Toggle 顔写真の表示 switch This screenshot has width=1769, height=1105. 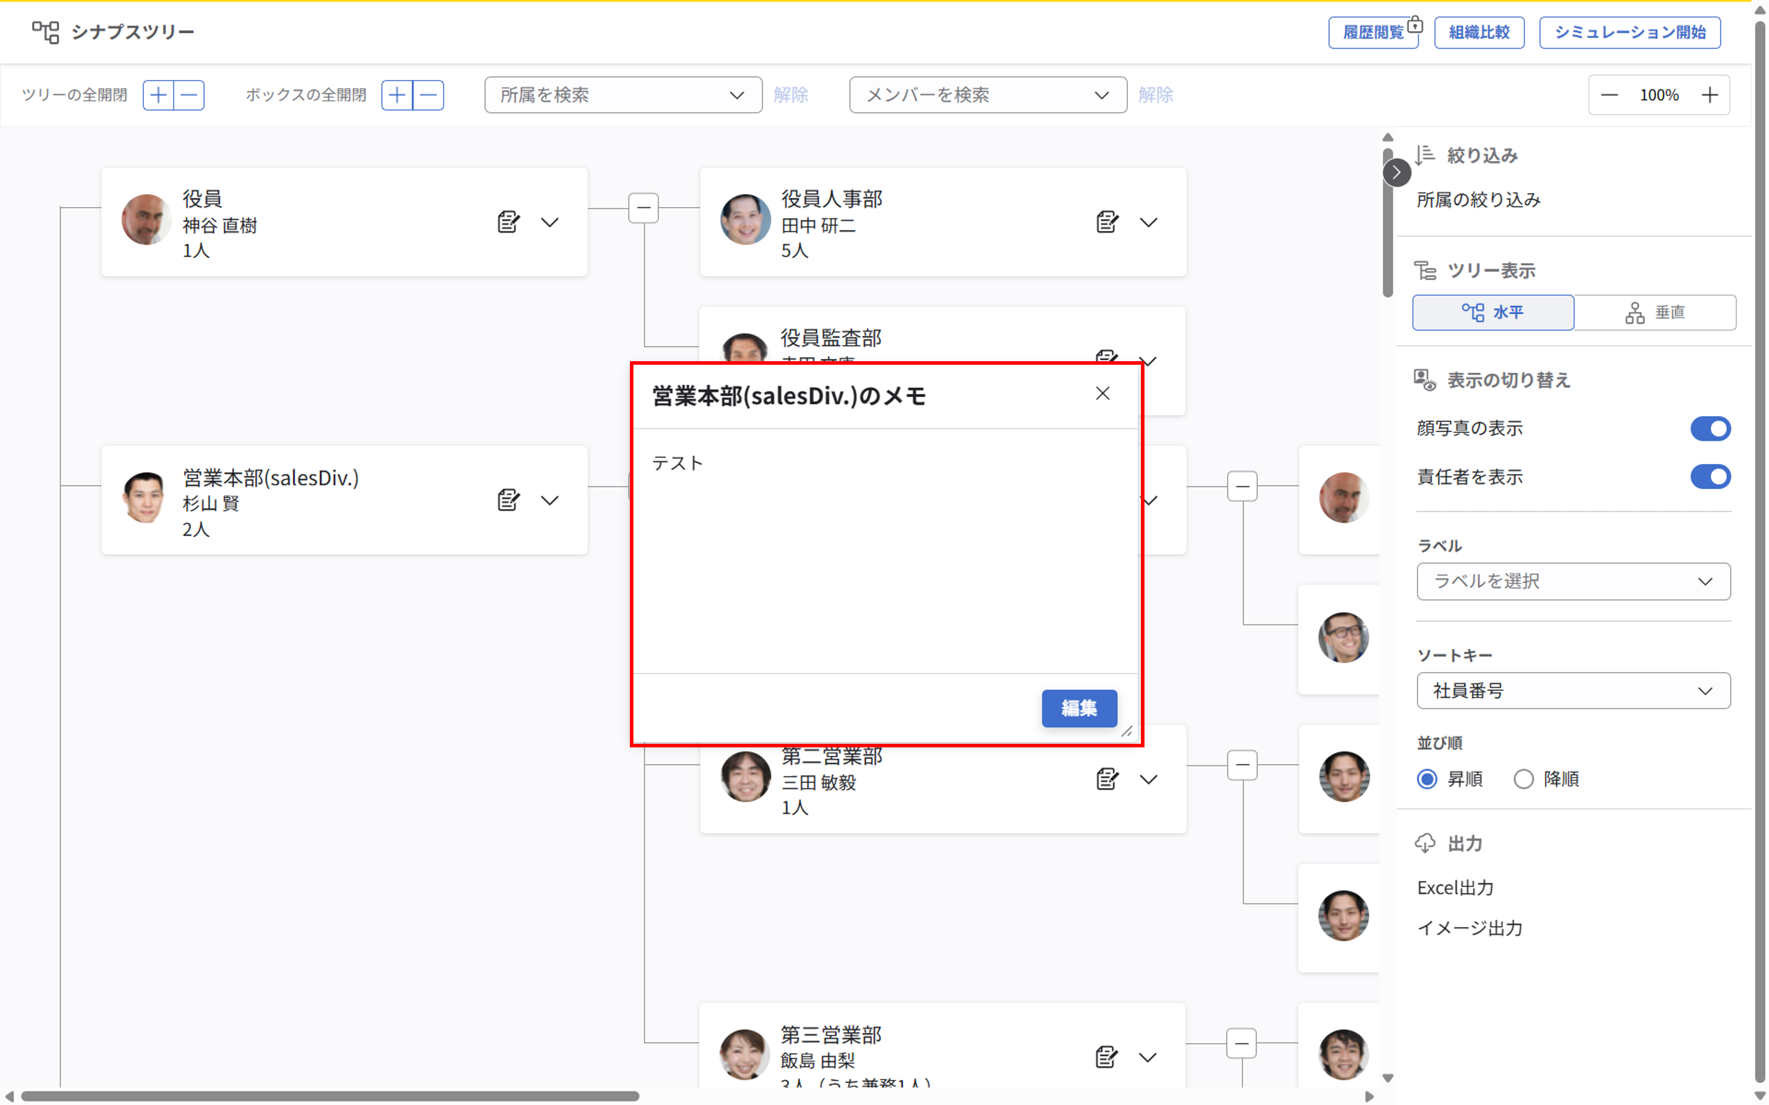click(1710, 428)
